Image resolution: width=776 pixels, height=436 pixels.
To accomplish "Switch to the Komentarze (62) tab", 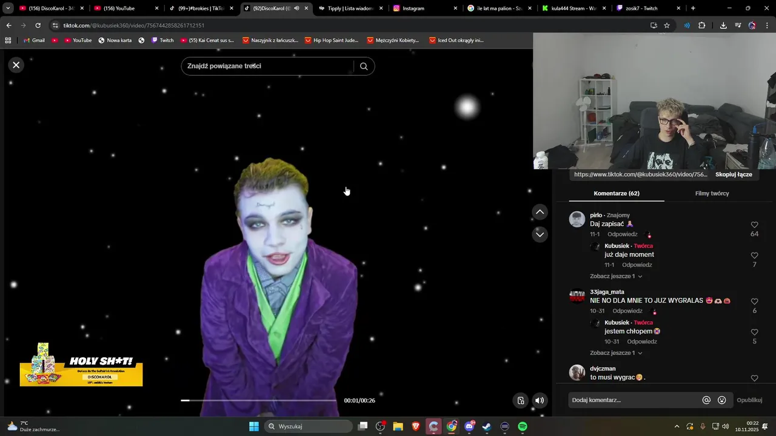I will [617, 193].
